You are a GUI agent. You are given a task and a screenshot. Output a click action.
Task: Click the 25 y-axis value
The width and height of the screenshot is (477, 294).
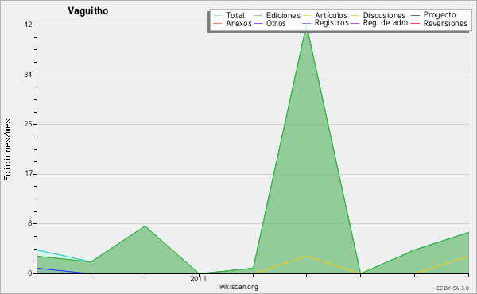(29, 124)
